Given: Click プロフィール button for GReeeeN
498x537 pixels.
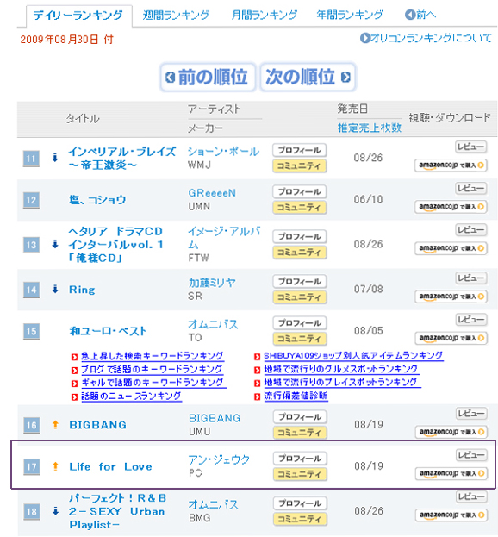Looking at the screenshot, I should tap(300, 191).
